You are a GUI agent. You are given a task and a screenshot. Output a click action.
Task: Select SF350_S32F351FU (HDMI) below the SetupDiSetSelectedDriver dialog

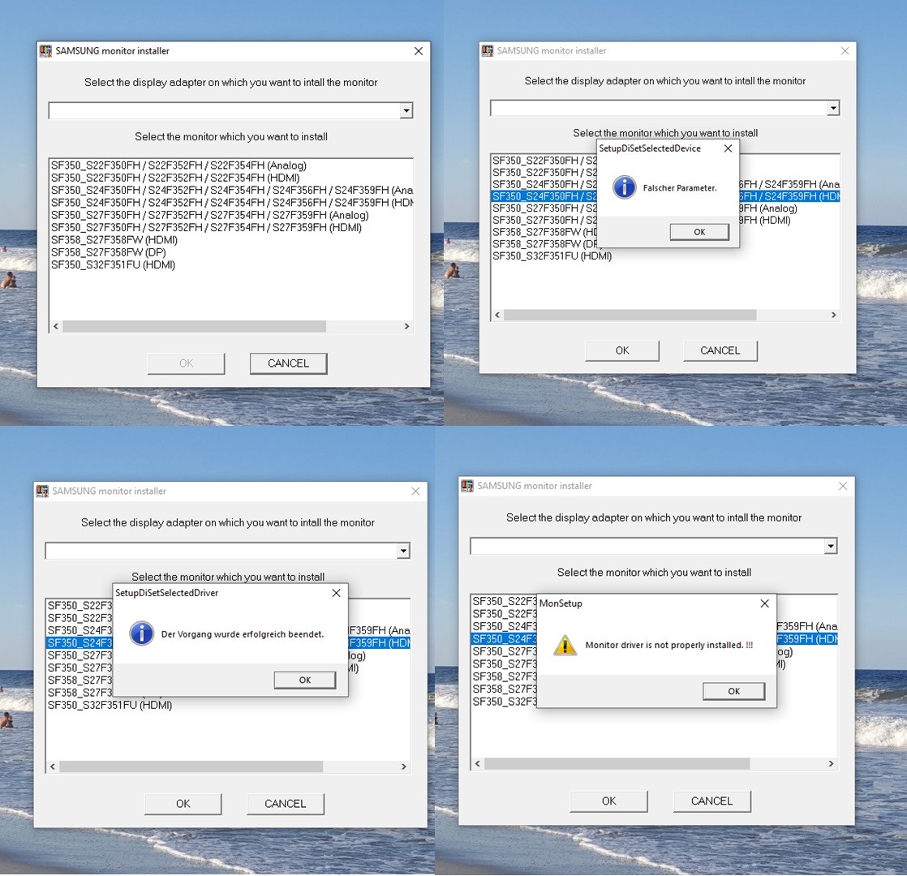(x=110, y=706)
